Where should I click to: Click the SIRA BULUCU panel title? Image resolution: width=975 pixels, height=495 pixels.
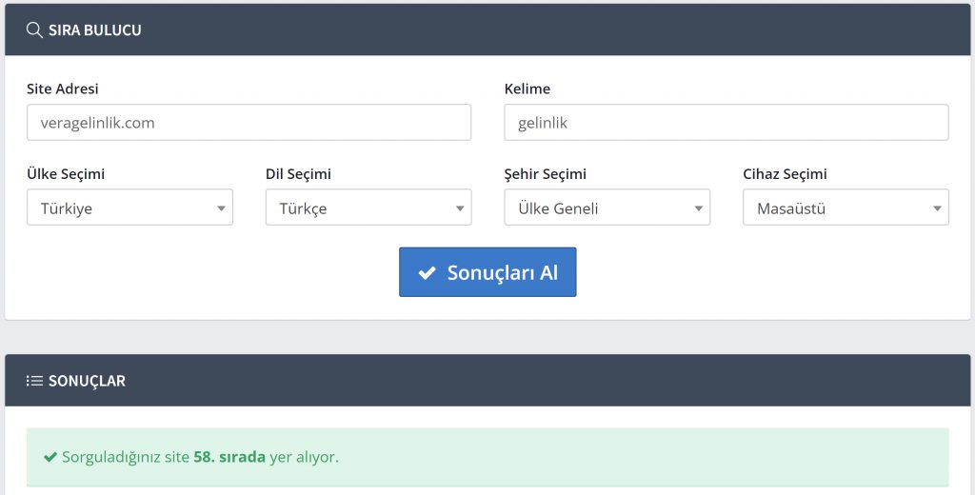coord(94,30)
